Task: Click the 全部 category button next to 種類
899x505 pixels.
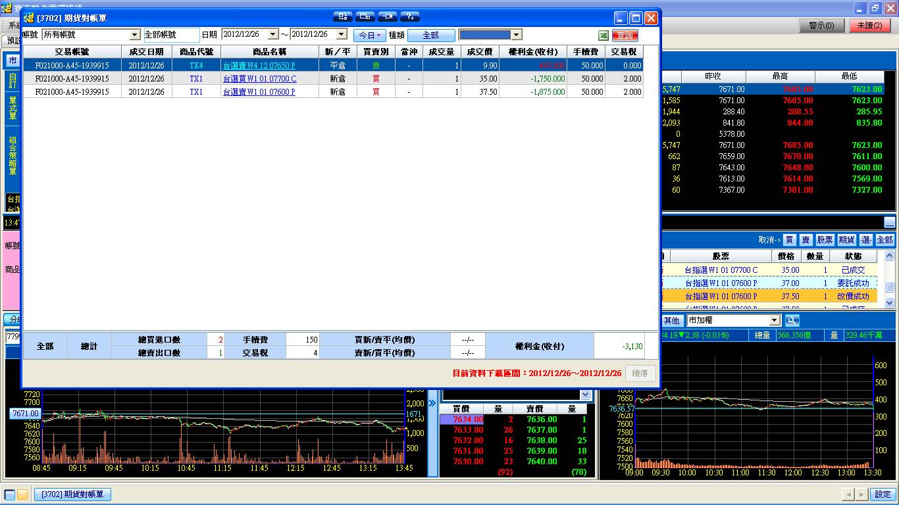Action: 431,35
